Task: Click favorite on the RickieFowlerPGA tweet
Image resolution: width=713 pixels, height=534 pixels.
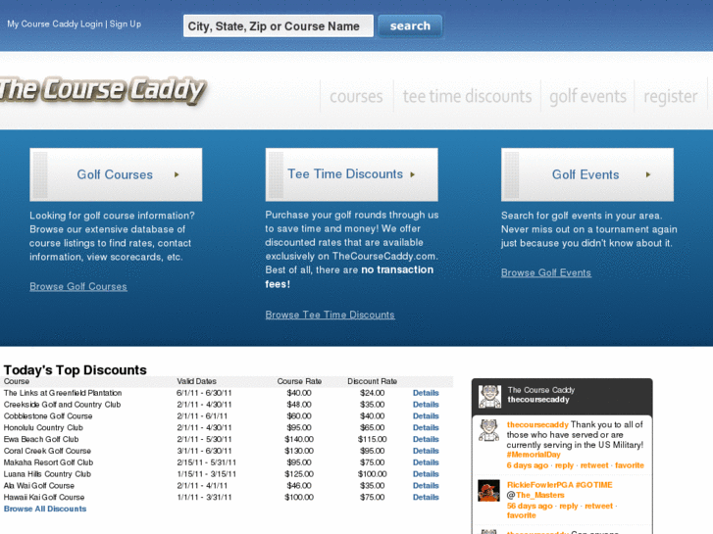Action: [x=521, y=515]
